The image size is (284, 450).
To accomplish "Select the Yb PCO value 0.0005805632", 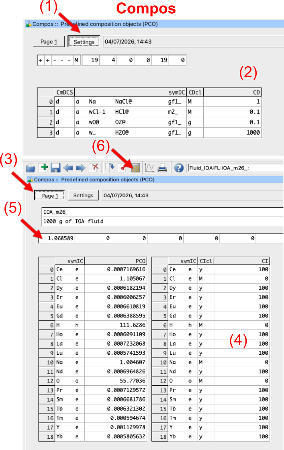I will [116, 436].
